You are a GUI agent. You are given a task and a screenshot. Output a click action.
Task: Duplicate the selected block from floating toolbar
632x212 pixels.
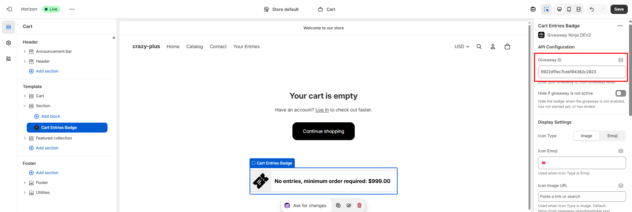click(x=338, y=205)
